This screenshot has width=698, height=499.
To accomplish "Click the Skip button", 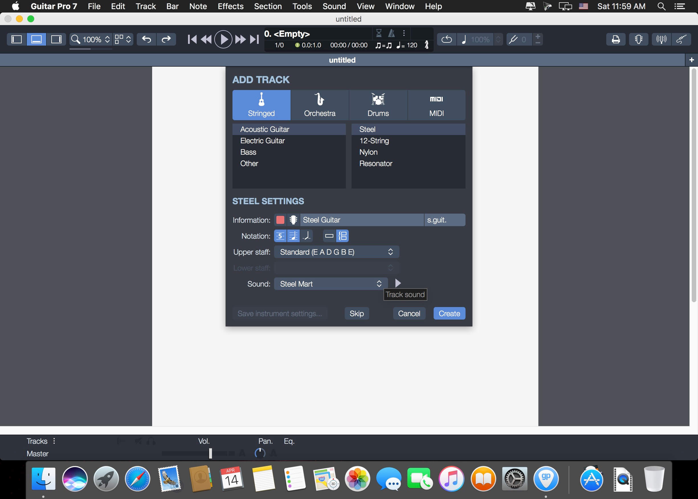I will (x=356, y=313).
